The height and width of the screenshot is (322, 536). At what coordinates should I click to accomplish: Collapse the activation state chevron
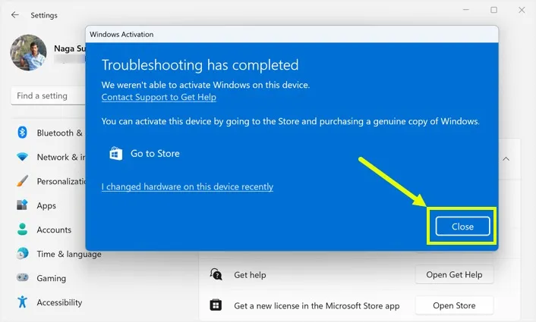tap(506, 159)
